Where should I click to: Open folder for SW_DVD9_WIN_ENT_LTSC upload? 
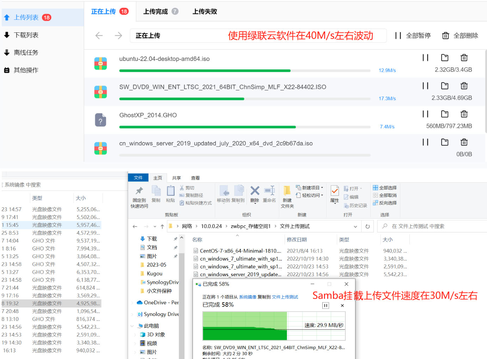[445, 86]
